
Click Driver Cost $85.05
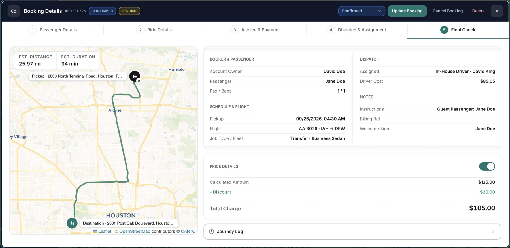[x=488, y=81]
